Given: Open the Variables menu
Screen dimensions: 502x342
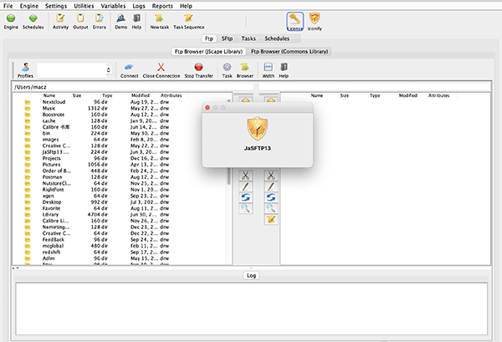Looking at the screenshot, I should coord(113,6).
